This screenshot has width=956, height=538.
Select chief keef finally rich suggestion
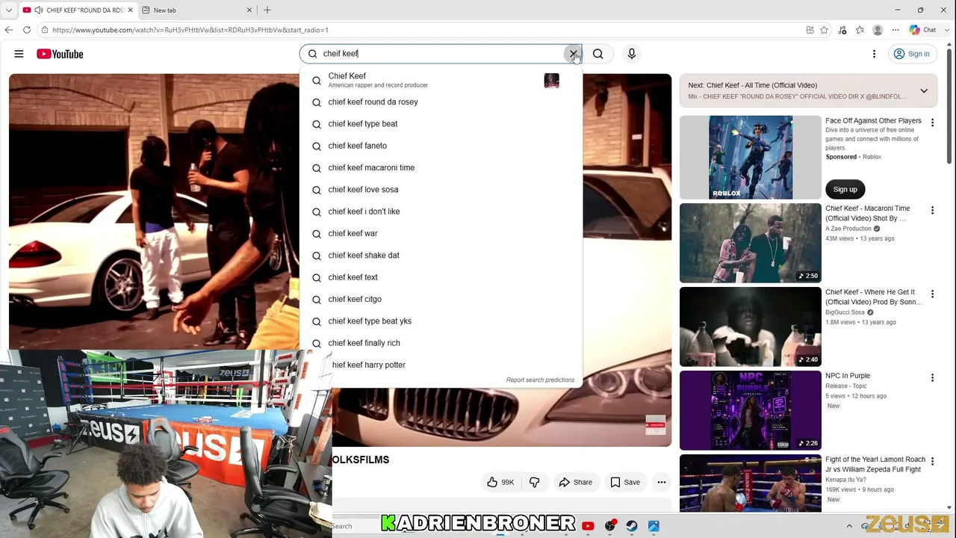coord(441,343)
